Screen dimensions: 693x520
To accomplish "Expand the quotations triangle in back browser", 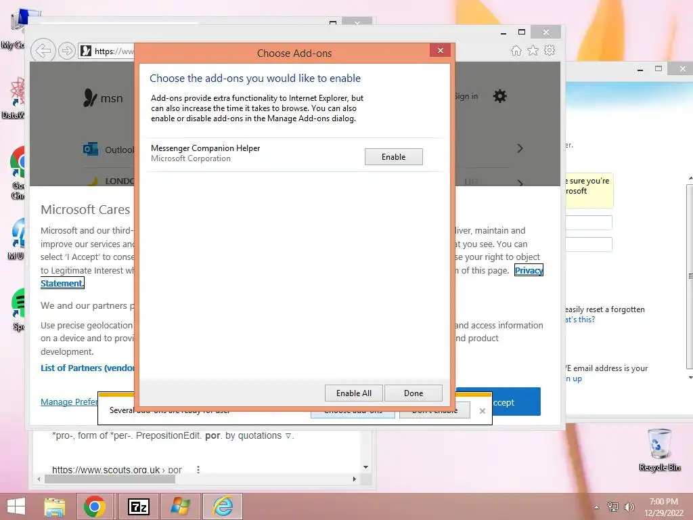I will tap(288, 436).
